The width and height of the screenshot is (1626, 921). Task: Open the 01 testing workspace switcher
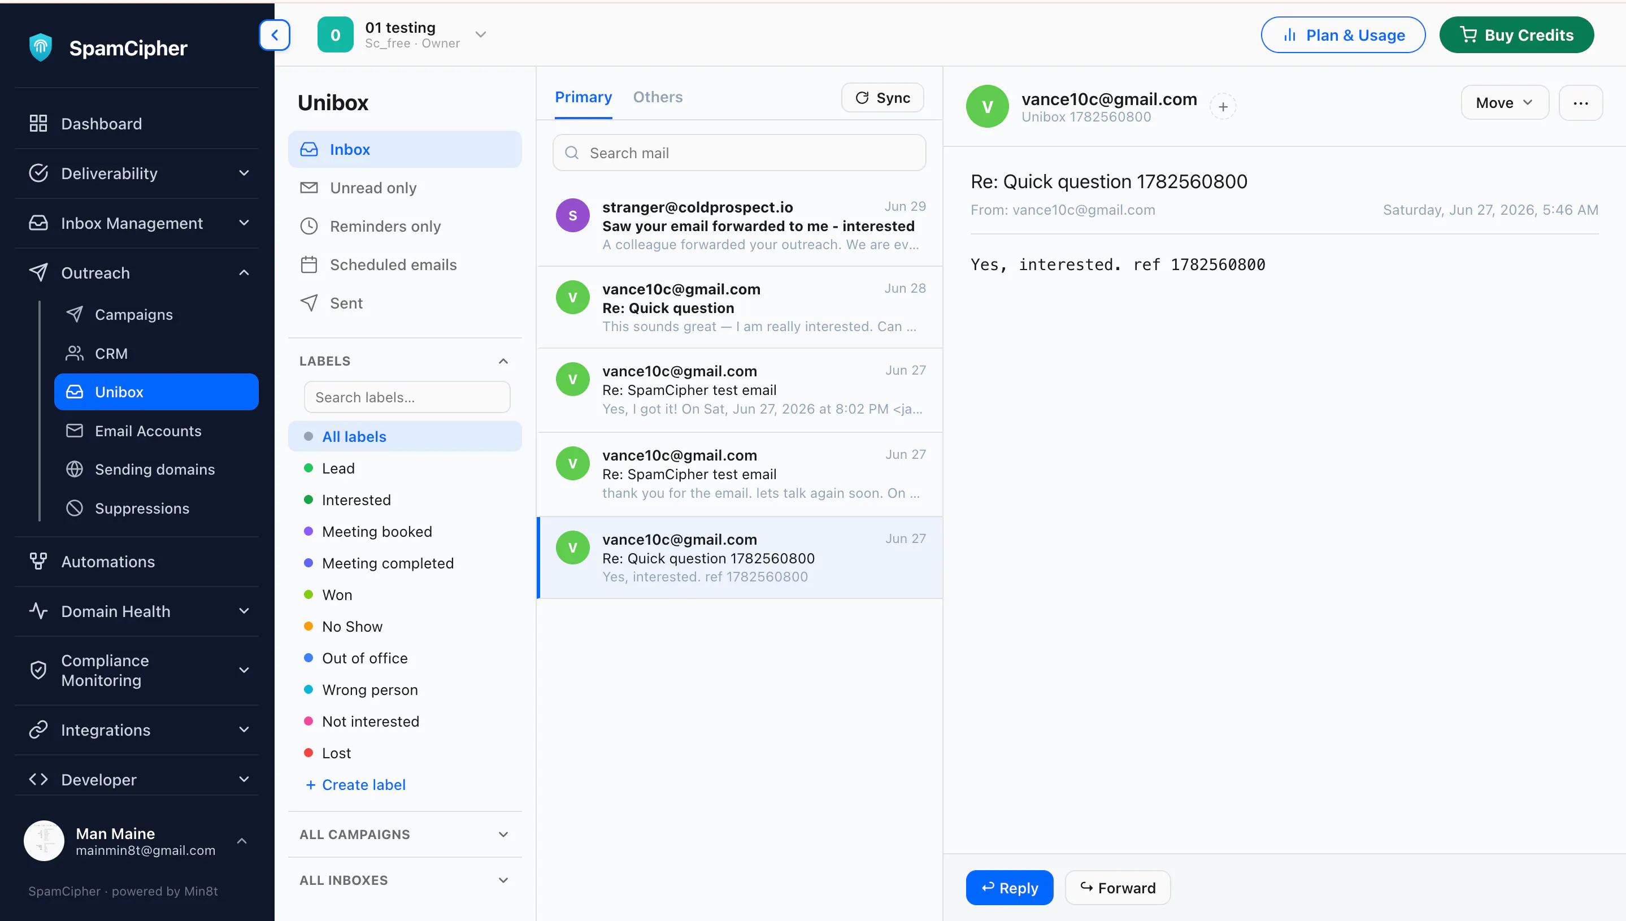click(x=402, y=35)
